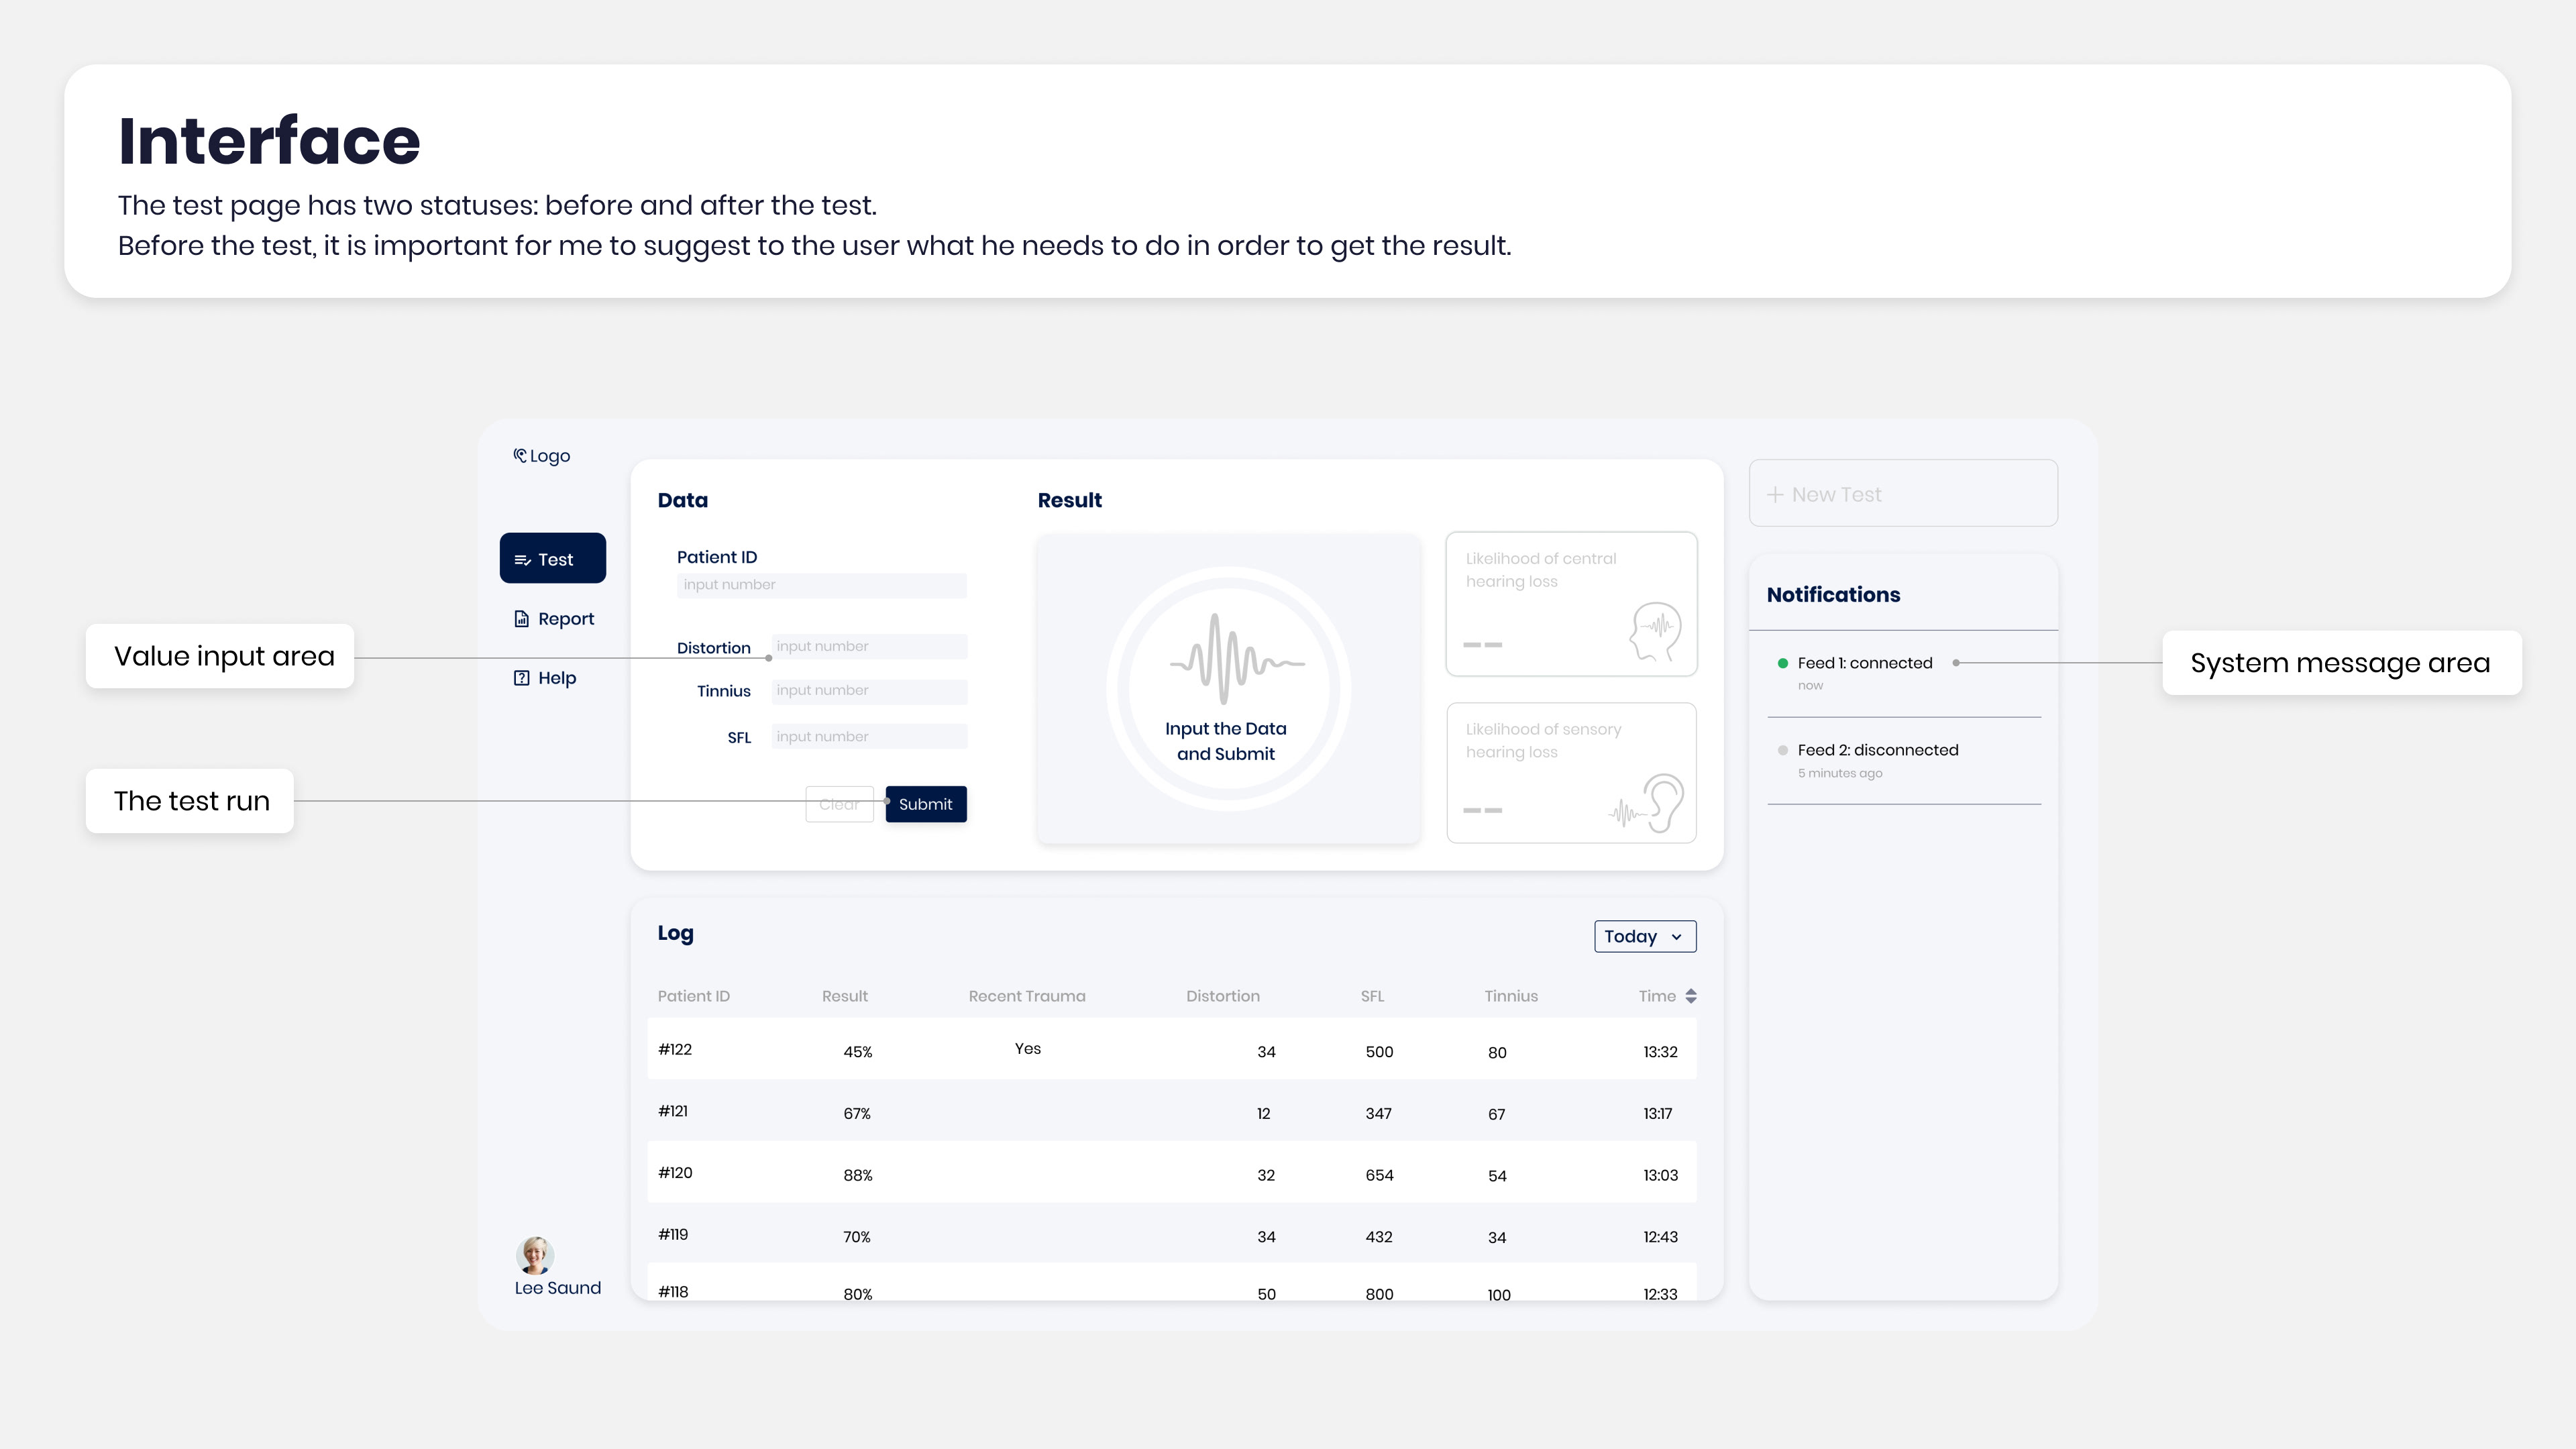Select the Test tab in sidebar
2576x1449 pixels.
click(553, 559)
